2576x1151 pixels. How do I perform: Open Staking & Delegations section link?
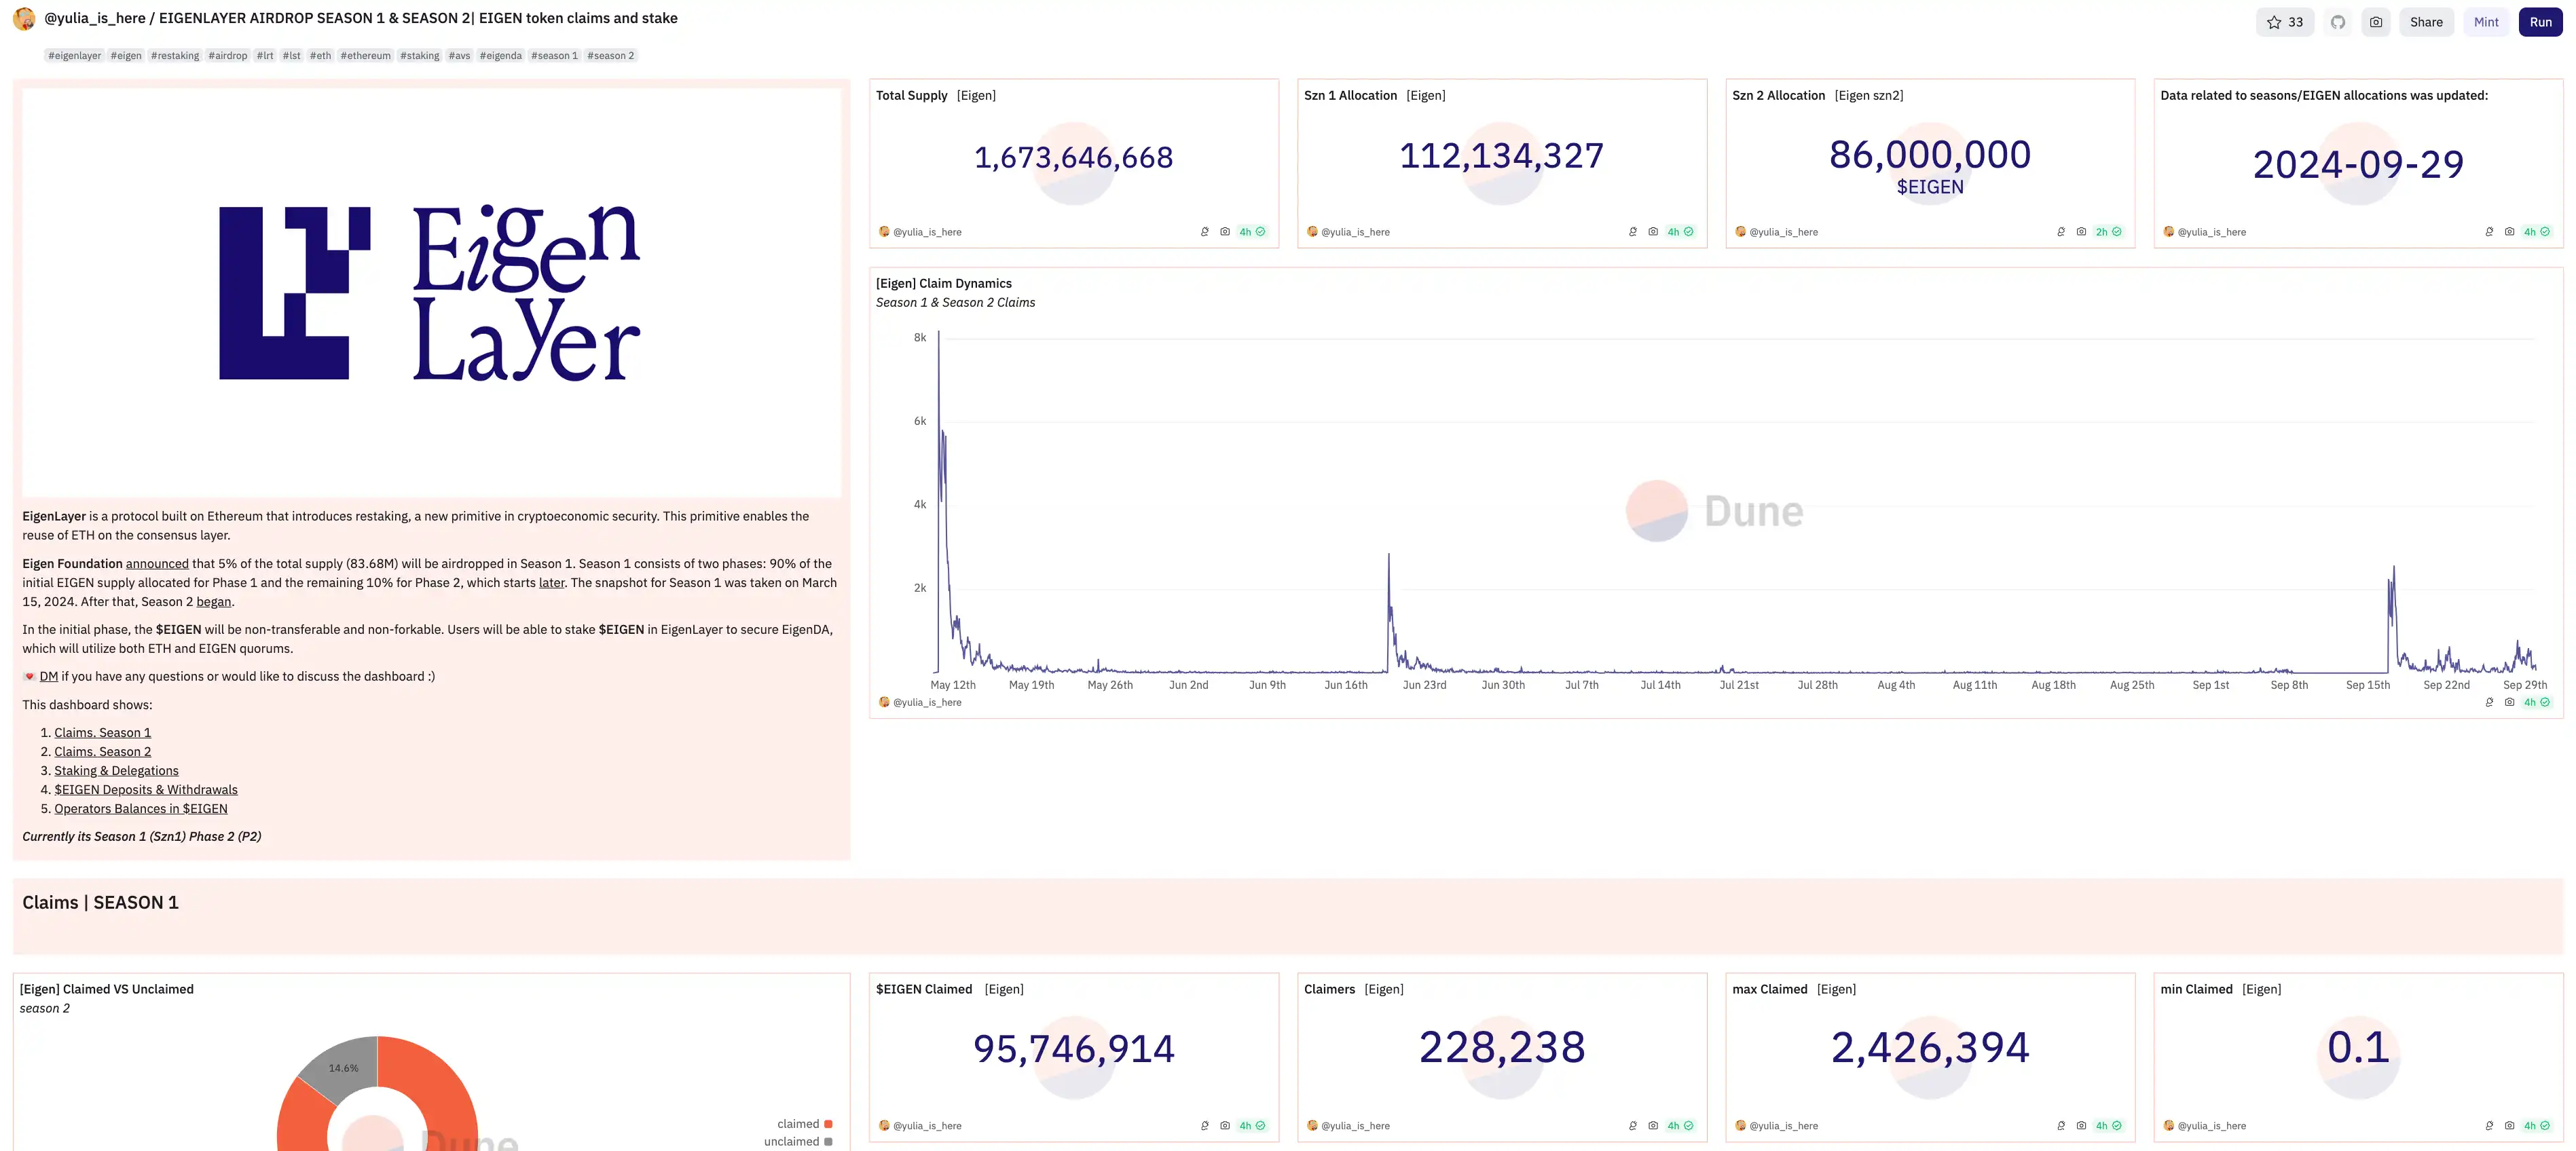coord(116,770)
